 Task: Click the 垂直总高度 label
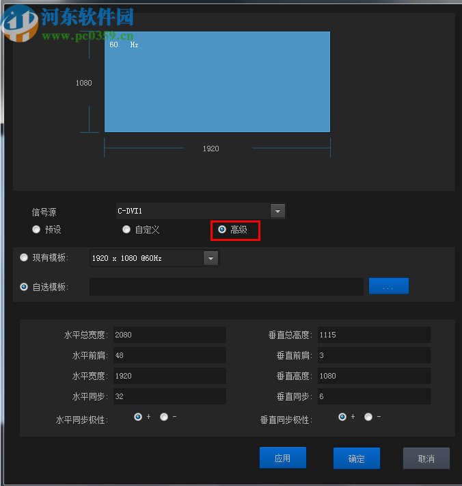[290, 335]
